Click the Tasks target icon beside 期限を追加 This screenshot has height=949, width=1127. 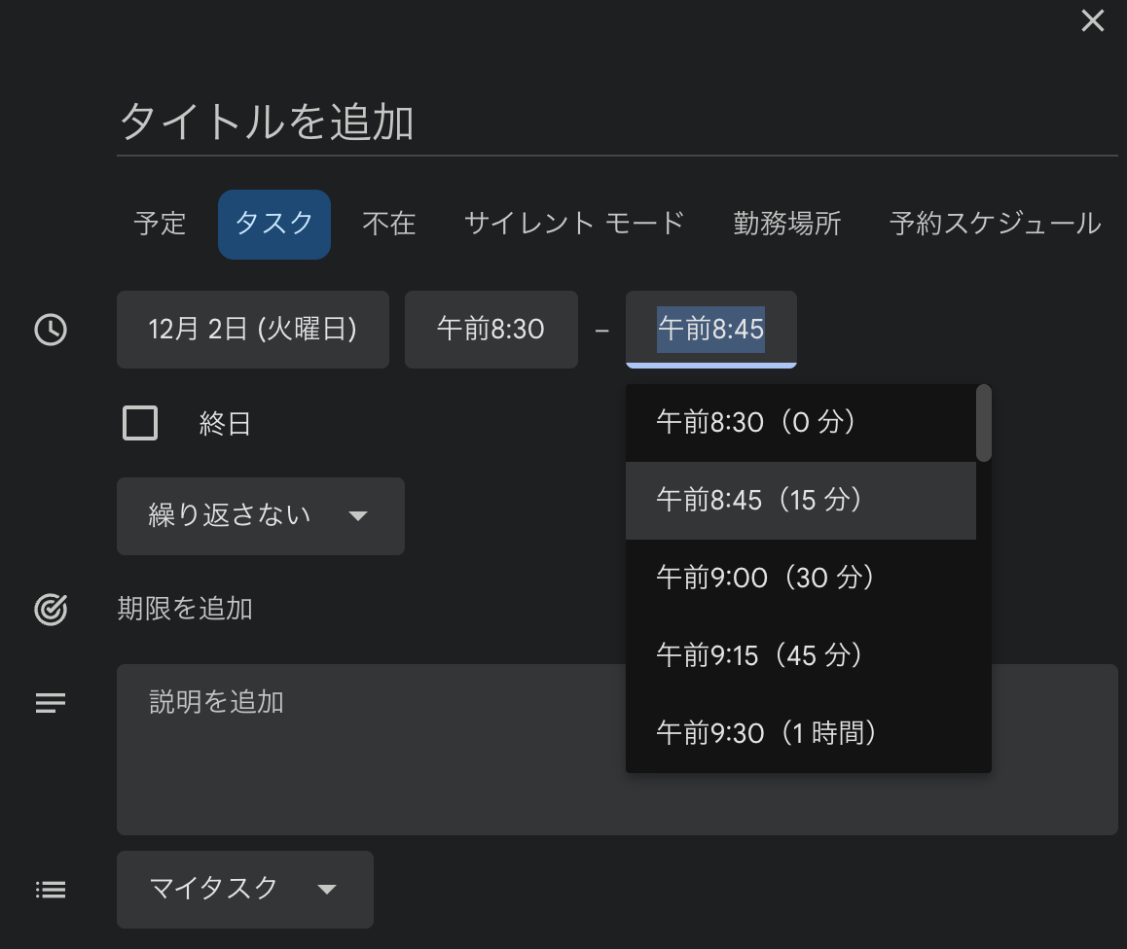pos(49,610)
